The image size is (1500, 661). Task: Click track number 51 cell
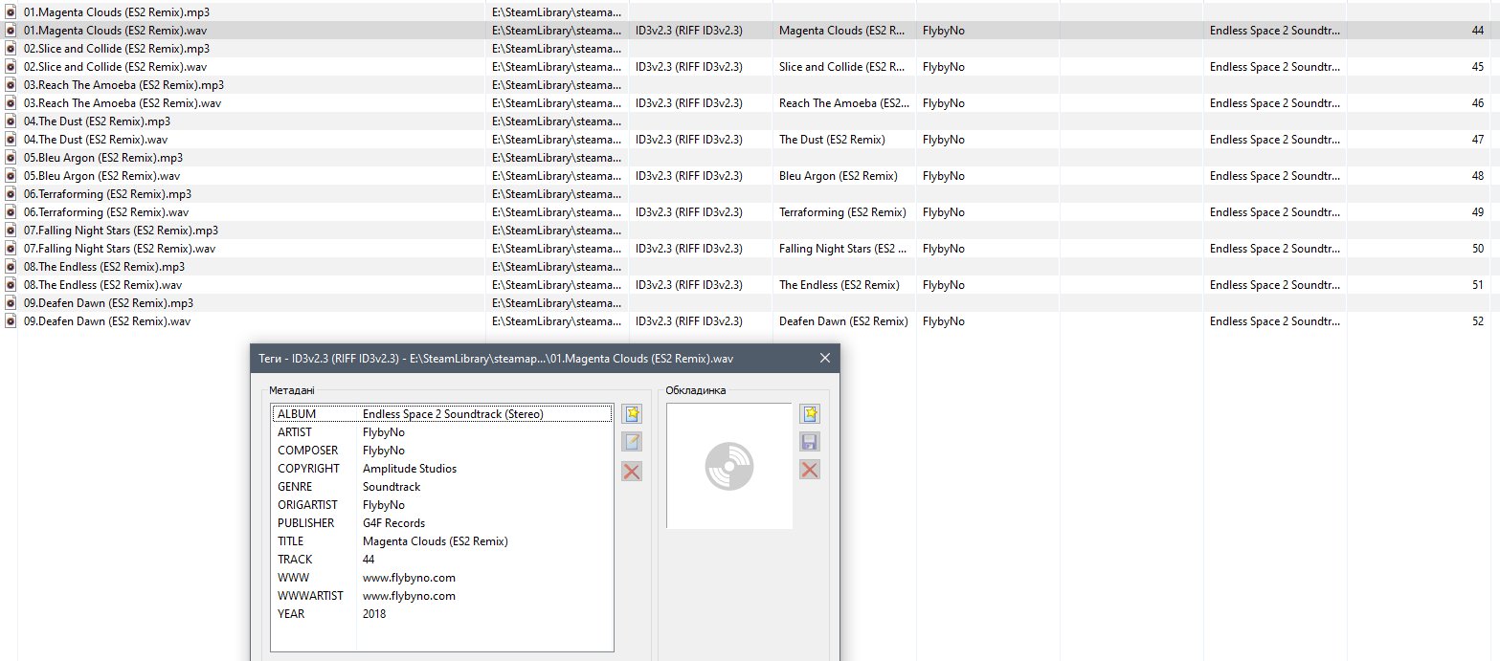pos(1478,285)
